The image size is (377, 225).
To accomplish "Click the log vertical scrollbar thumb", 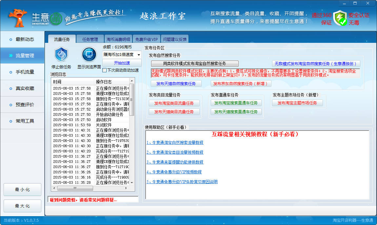I will [x=131, y=99].
